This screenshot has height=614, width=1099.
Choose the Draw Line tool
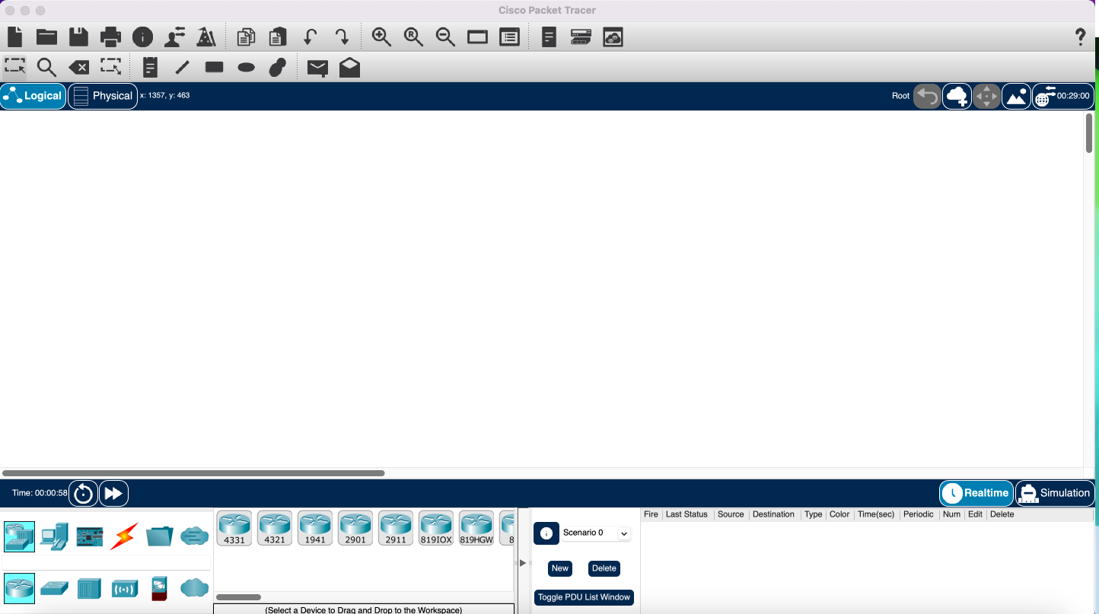click(182, 67)
